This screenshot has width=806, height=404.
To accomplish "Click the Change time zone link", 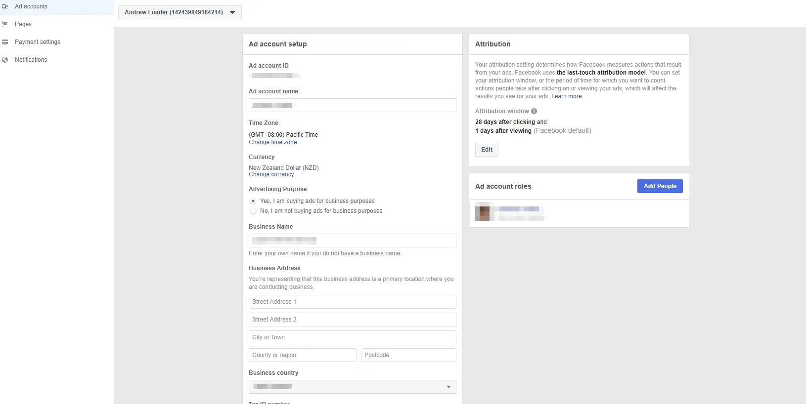I will click(272, 142).
